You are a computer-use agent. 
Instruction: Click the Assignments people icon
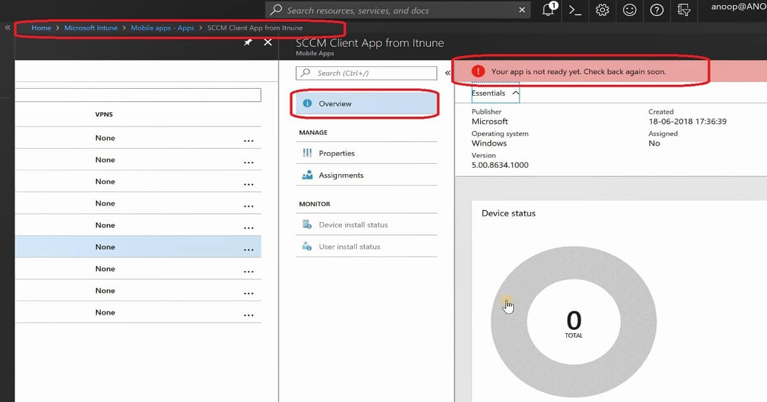[x=307, y=175]
